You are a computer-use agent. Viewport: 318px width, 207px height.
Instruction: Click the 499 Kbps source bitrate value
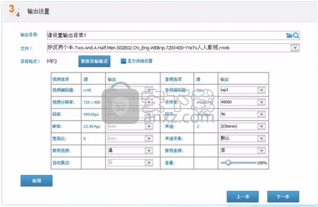91,114
